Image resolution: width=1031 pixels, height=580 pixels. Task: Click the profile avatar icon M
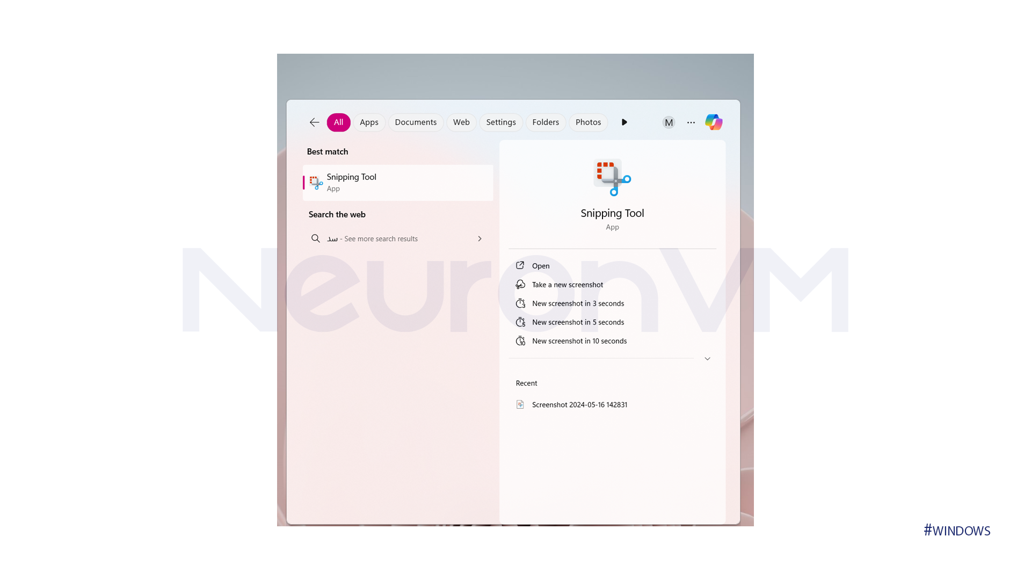click(x=668, y=122)
